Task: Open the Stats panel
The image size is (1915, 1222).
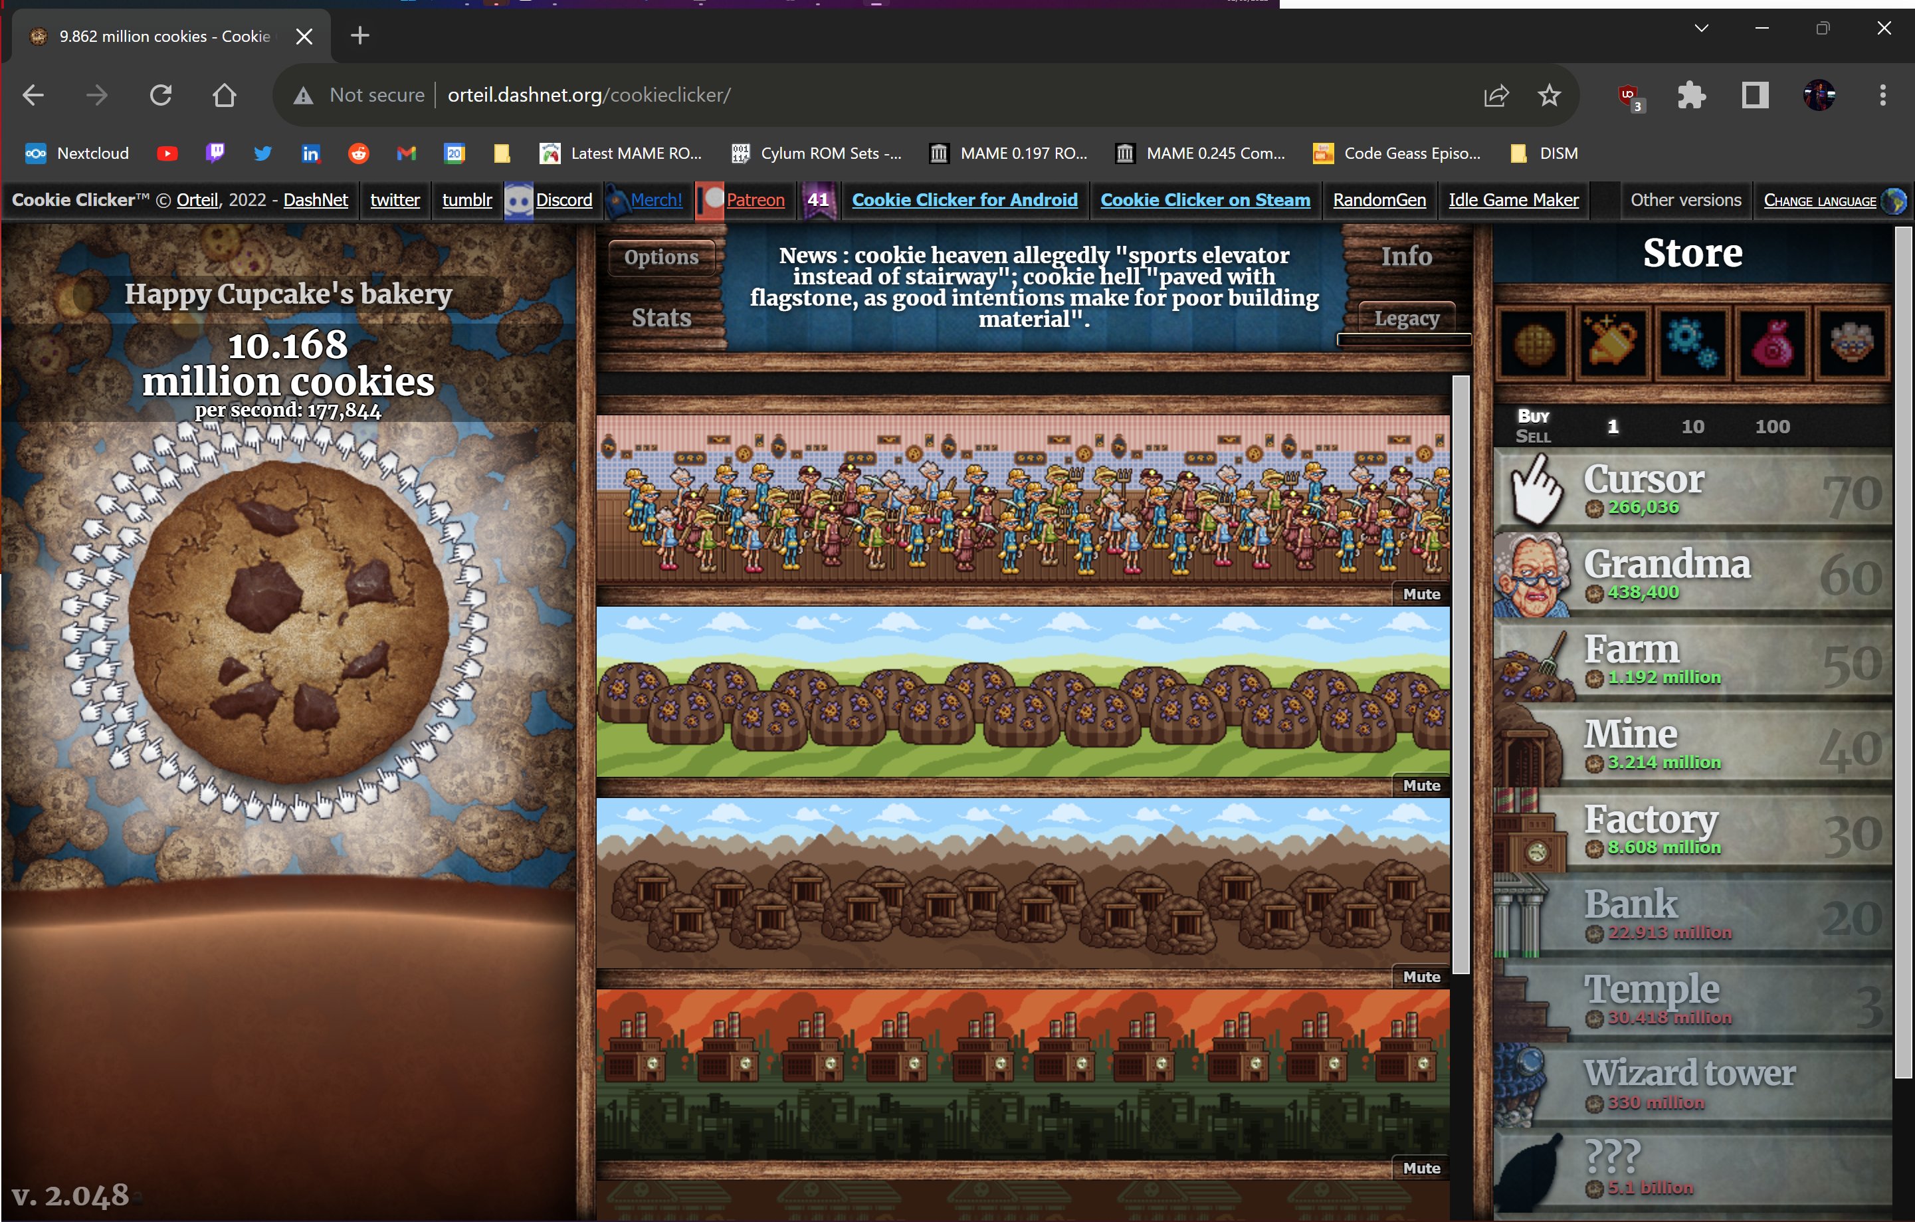Action: [661, 317]
